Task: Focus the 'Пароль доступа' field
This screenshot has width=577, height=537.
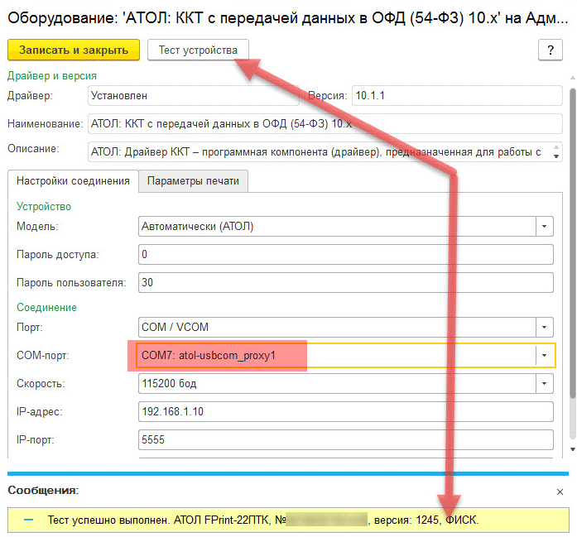Action: point(345,255)
